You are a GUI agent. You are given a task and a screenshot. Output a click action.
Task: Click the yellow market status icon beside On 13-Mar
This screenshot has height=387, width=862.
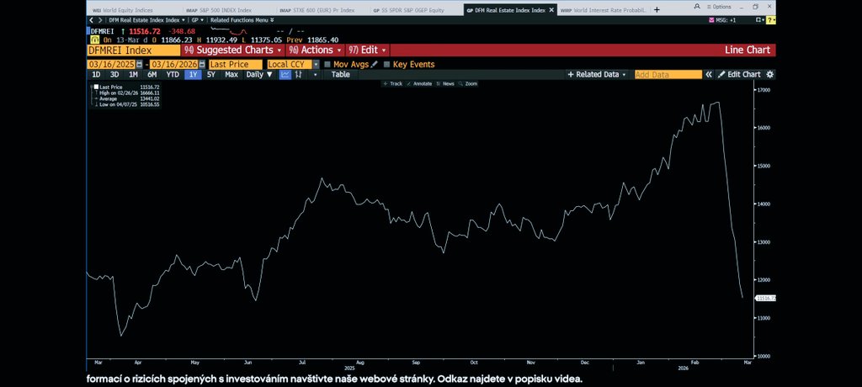click(x=93, y=40)
